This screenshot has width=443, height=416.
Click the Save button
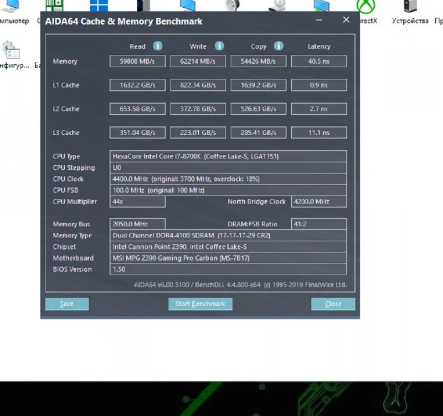coord(67,304)
